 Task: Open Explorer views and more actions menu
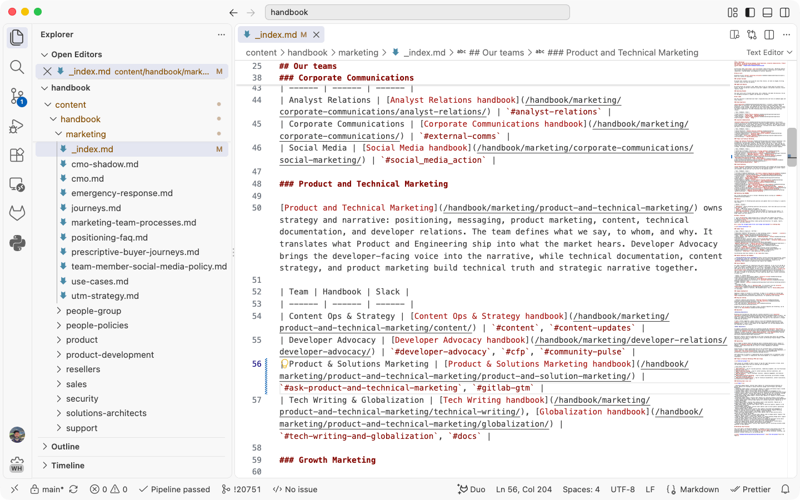(x=221, y=34)
